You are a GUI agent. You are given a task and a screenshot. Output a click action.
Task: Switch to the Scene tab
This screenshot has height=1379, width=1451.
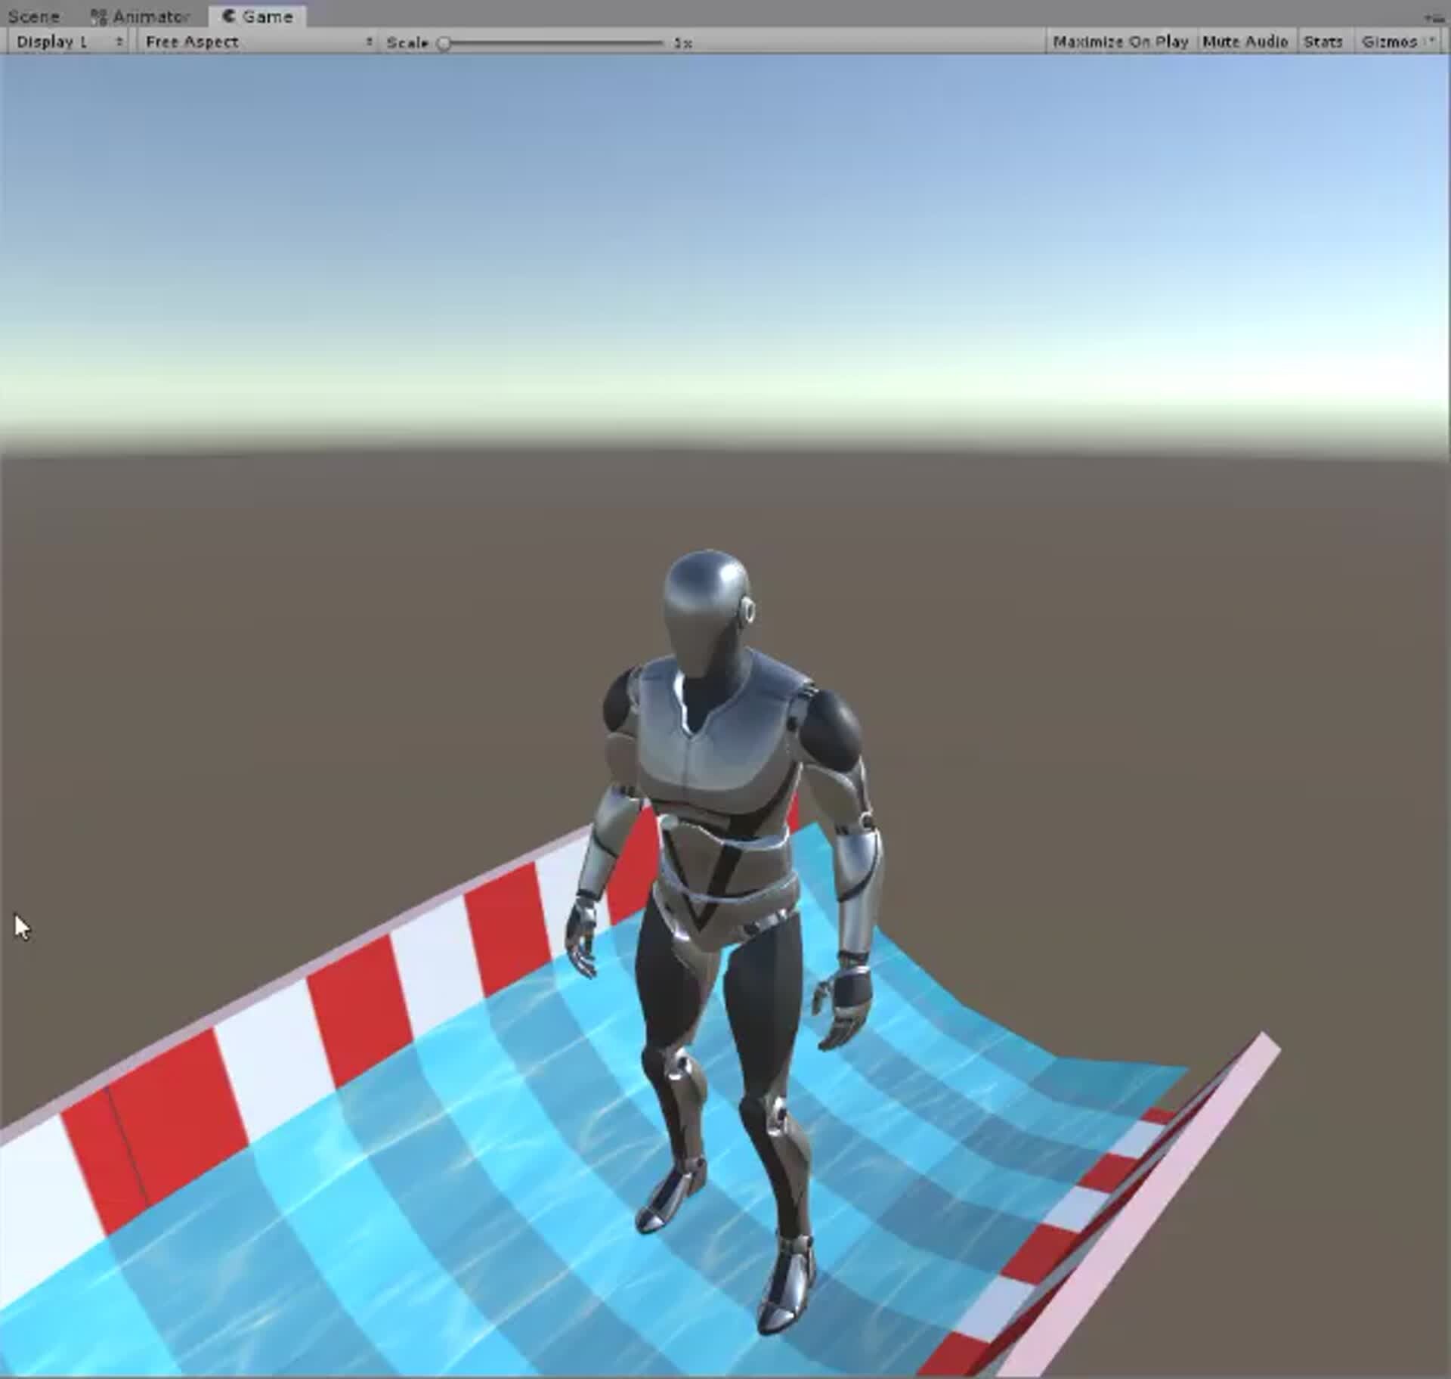pyautogui.click(x=33, y=17)
